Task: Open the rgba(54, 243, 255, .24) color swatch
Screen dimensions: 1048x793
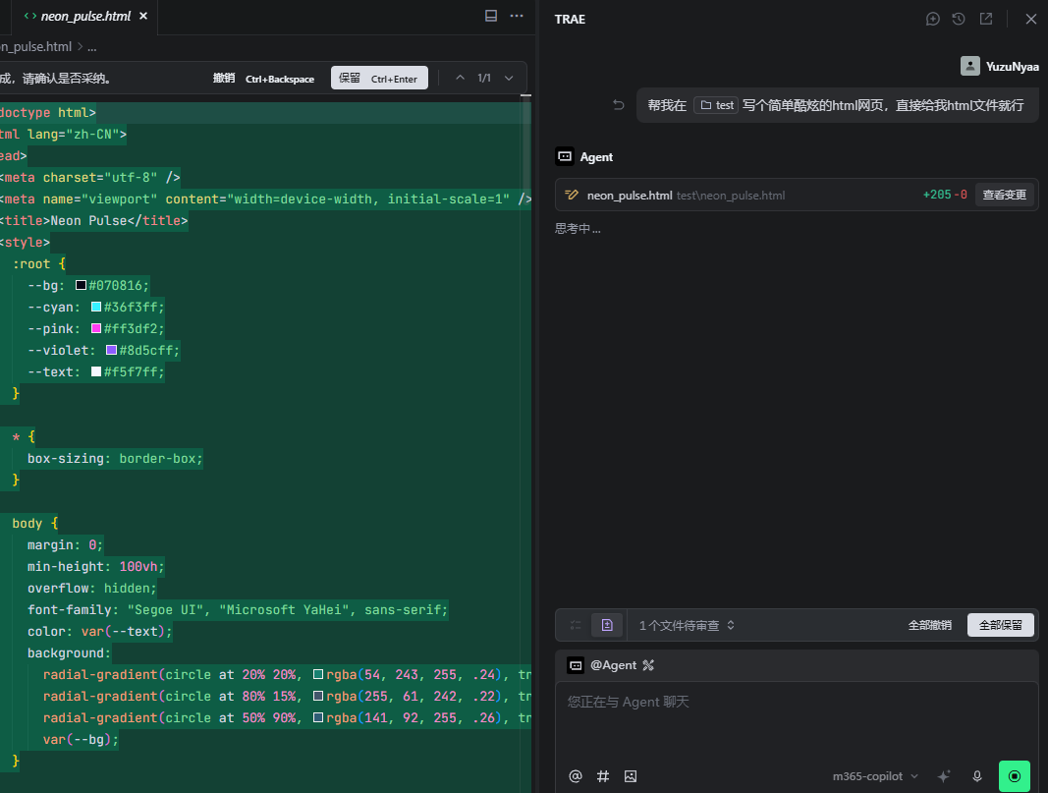Action: point(318,675)
